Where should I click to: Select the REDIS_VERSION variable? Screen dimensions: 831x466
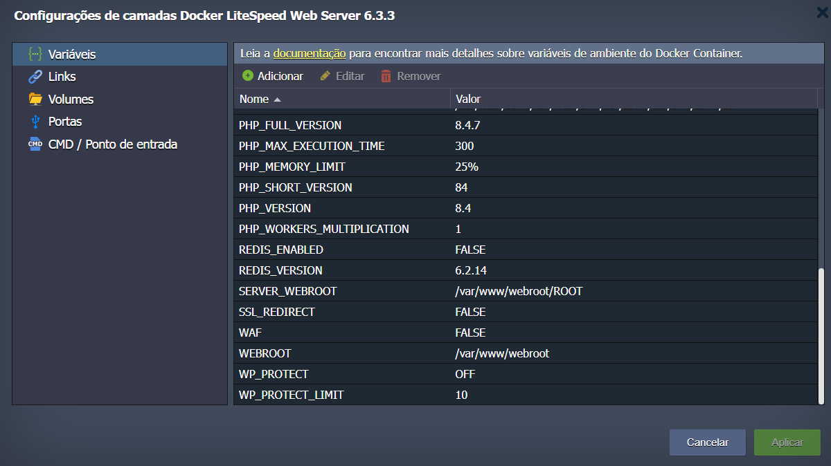pyautogui.click(x=280, y=270)
